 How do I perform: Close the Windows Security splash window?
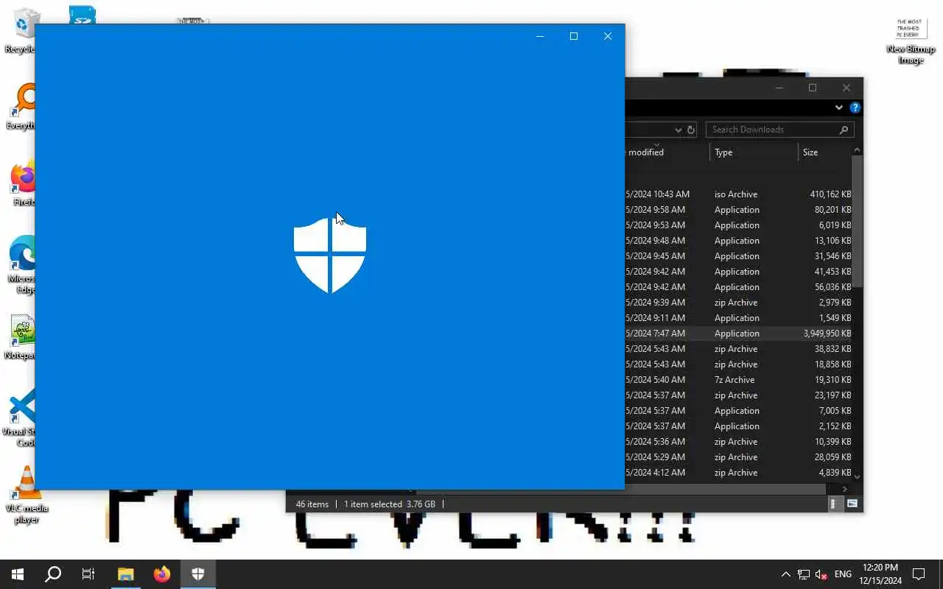[608, 36]
